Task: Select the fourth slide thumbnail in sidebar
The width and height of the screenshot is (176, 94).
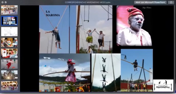Action: coord(9,42)
